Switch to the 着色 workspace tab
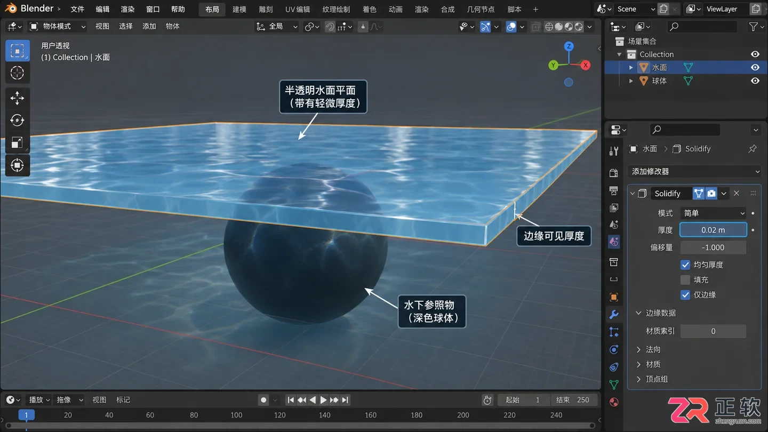Image resolution: width=768 pixels, height=432 pixels. point(369,9)
